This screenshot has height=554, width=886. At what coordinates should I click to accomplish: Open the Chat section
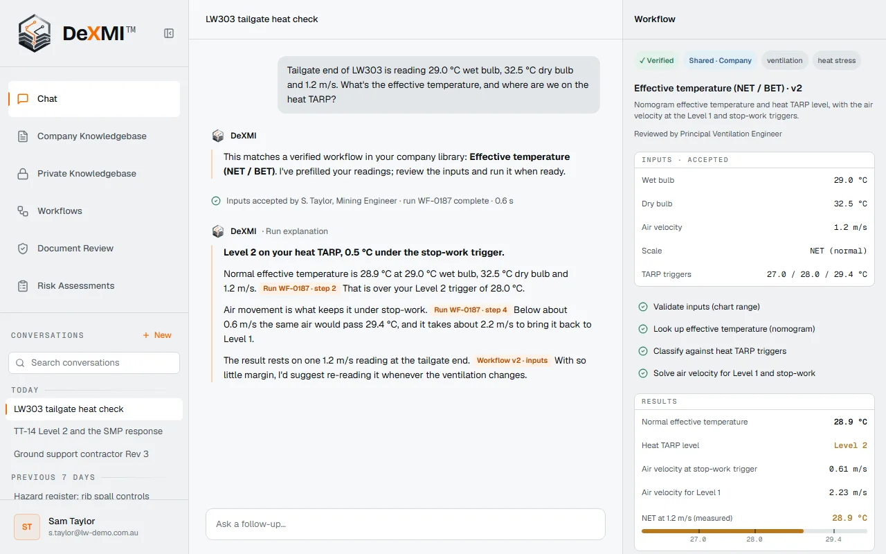click(94, 99)
